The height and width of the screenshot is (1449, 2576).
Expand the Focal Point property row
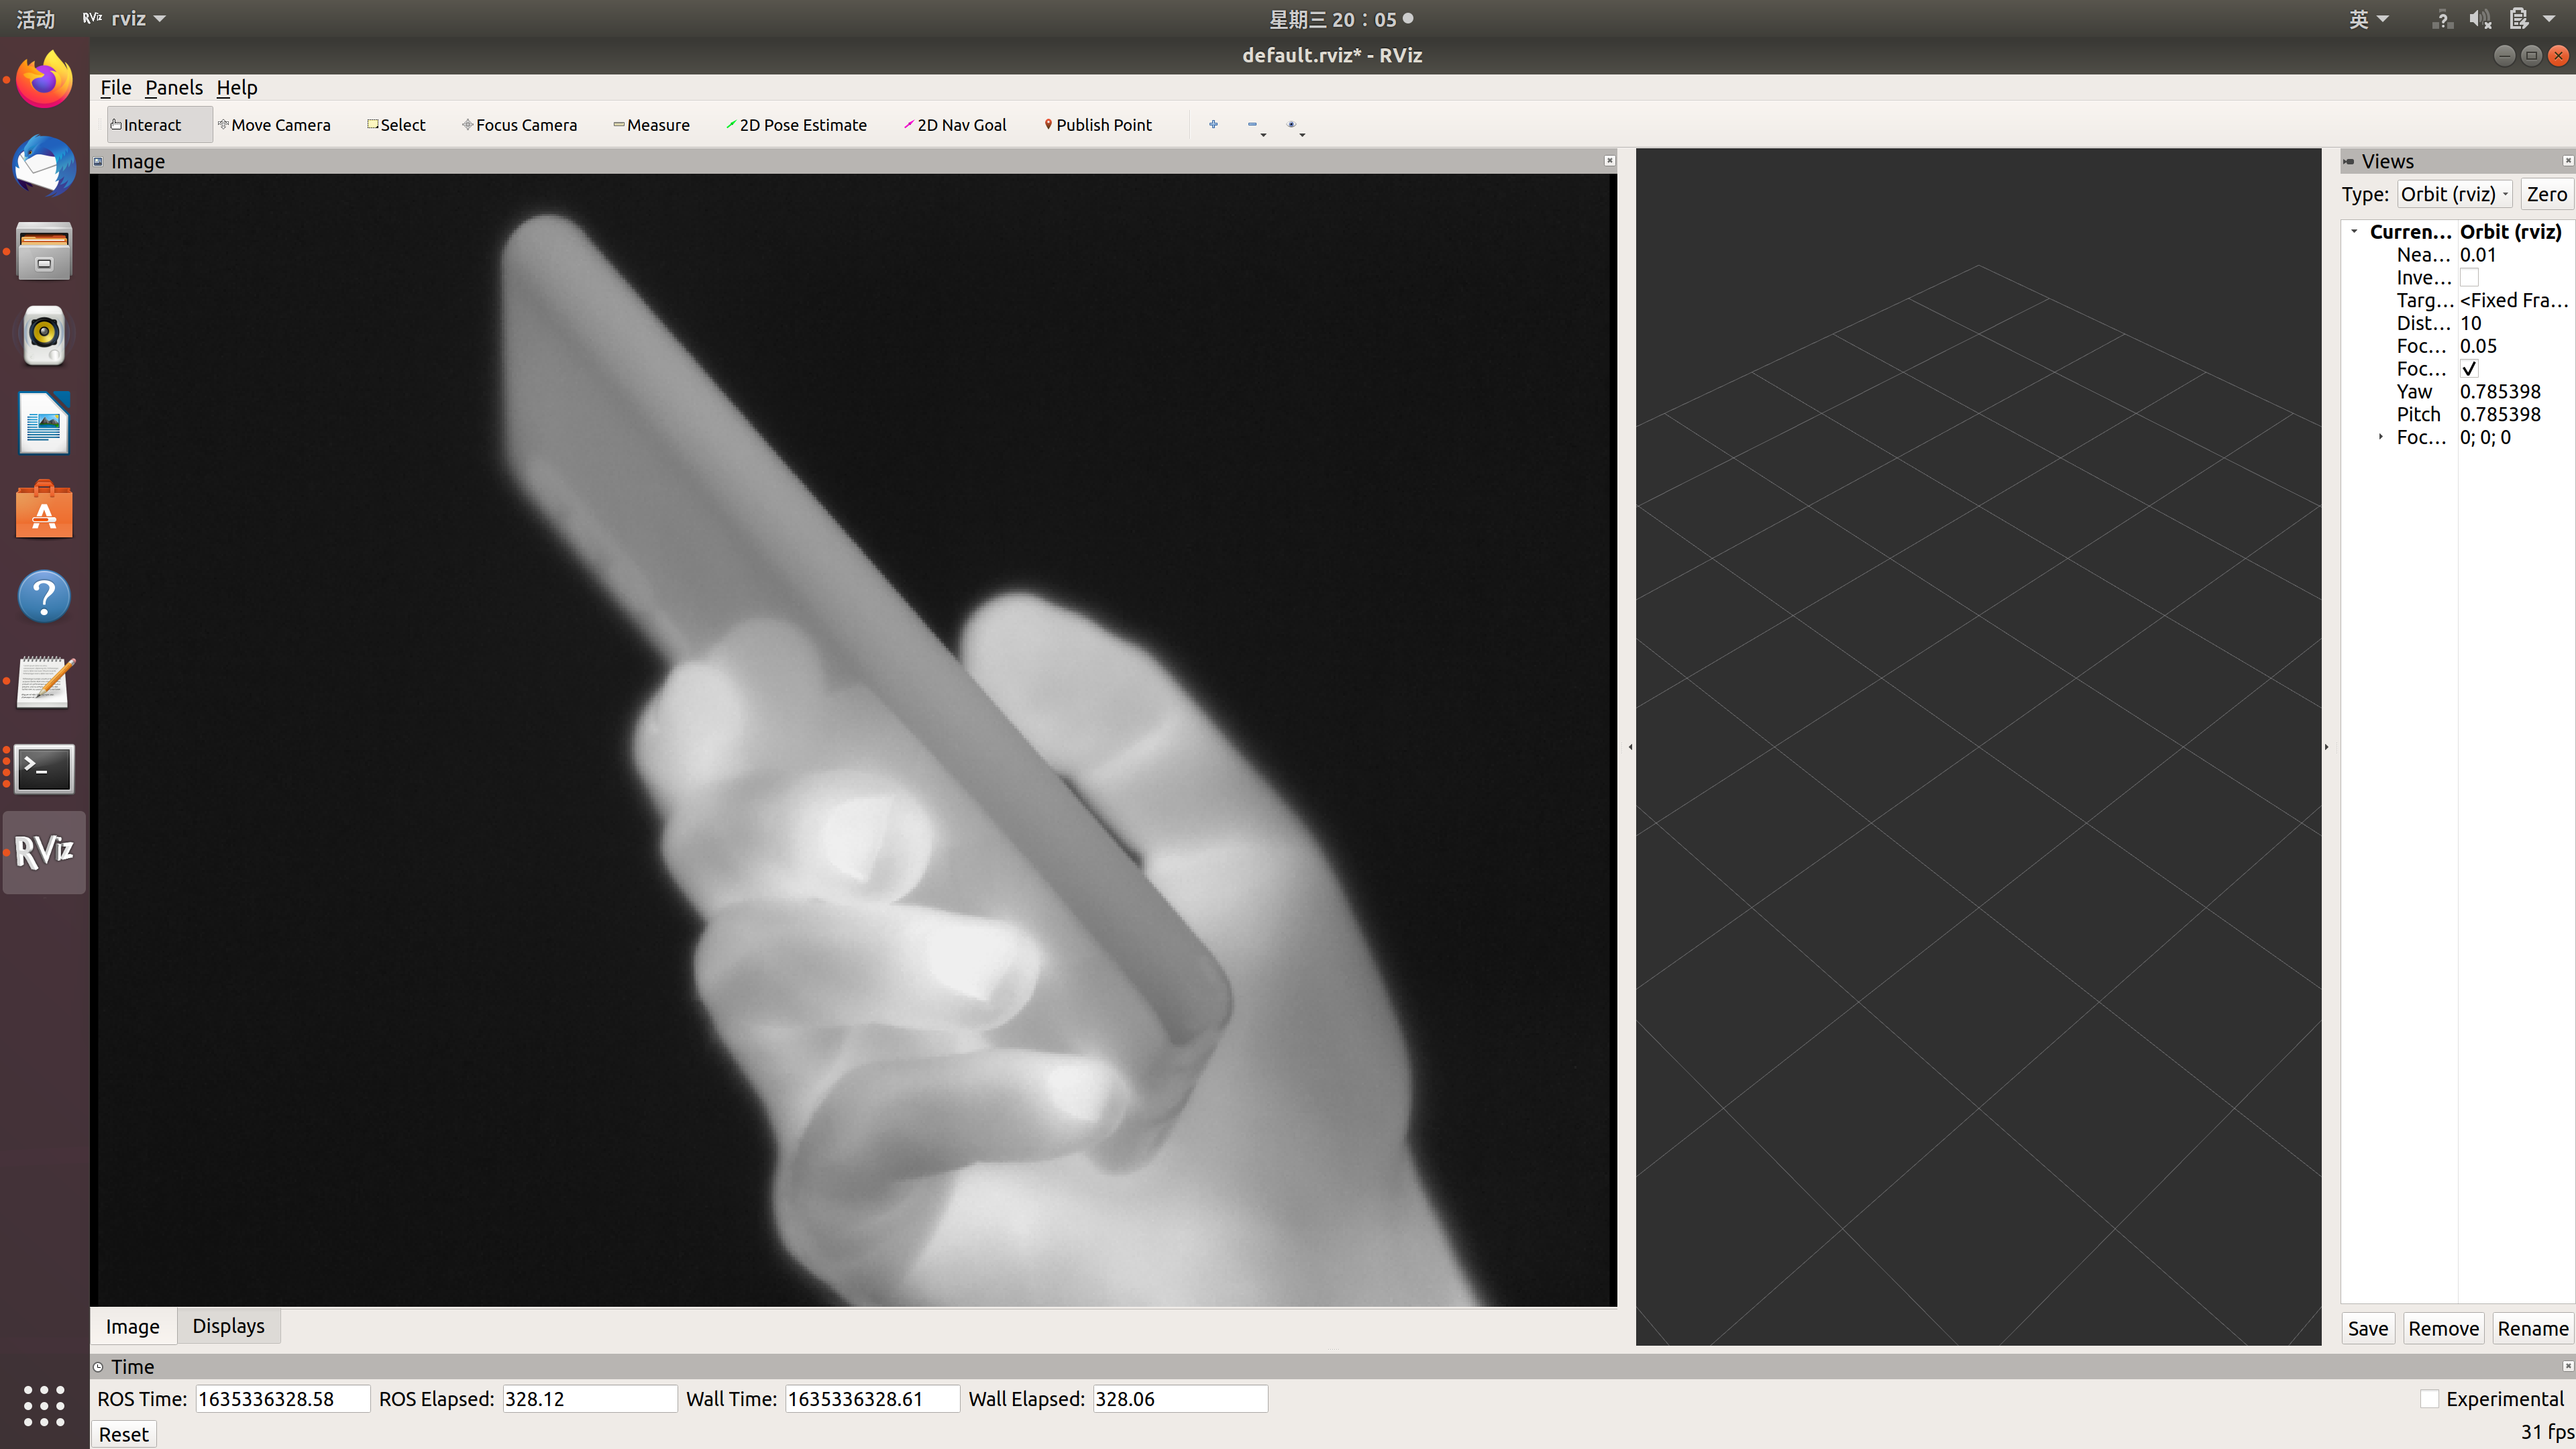(x=2381, y=437)
